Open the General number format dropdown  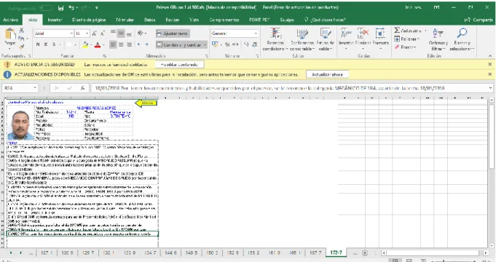[x=256, y=33]
